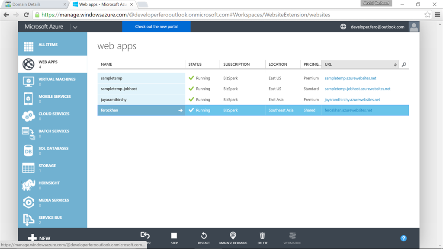Click the WebMatrix icon

pyautogui.click(x=292, y=236)
